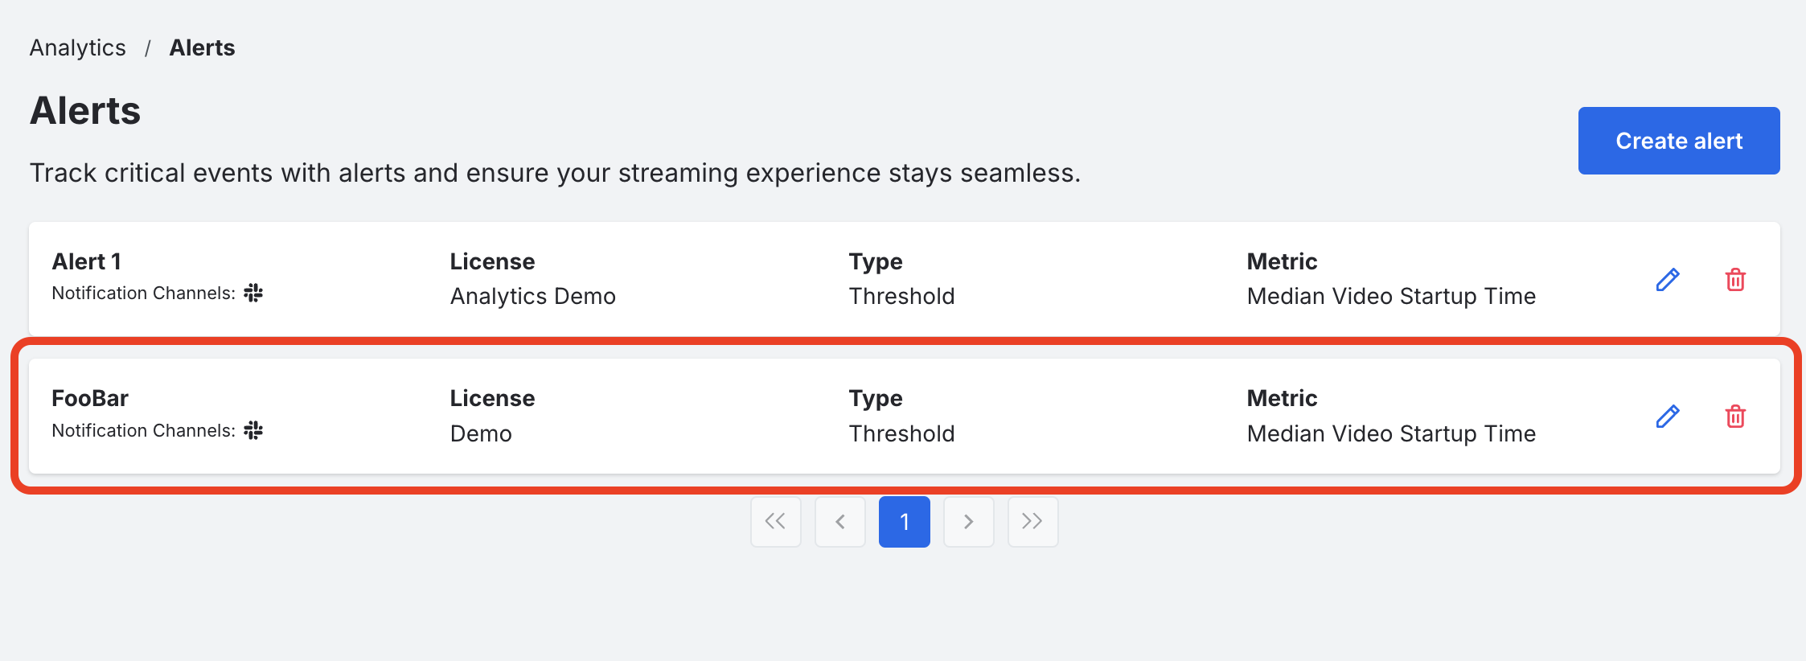Click FooBar's Median Video Startup Time metric
The image size is (1806, 661).
(1391, 433)
